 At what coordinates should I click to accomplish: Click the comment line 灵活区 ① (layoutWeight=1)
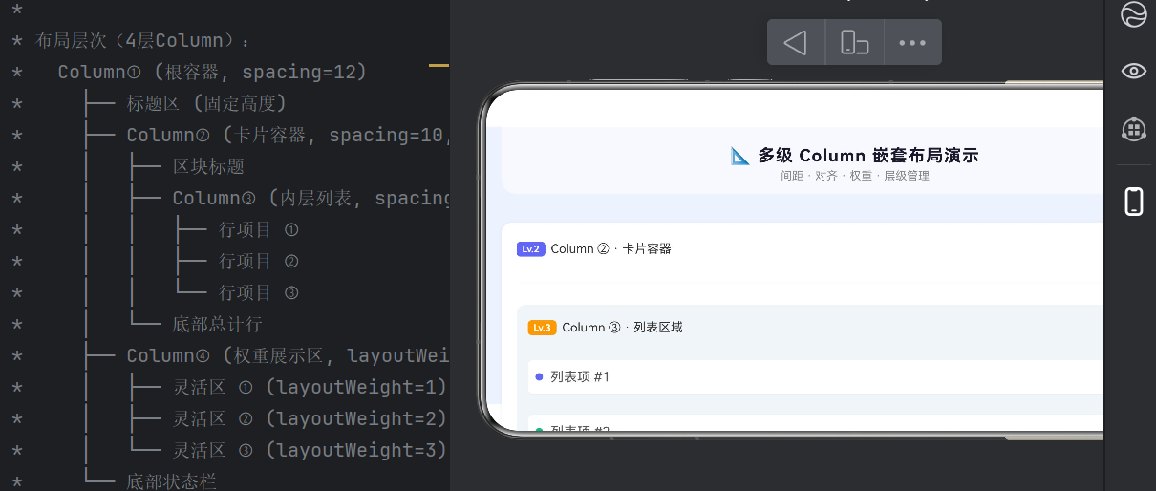[310, 388]
